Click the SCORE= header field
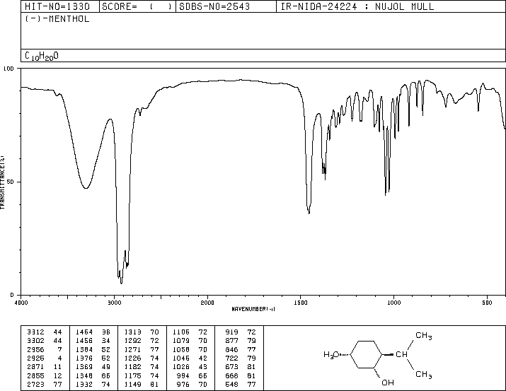This screenshot has height=391, width=506. (x=137, y=6)
